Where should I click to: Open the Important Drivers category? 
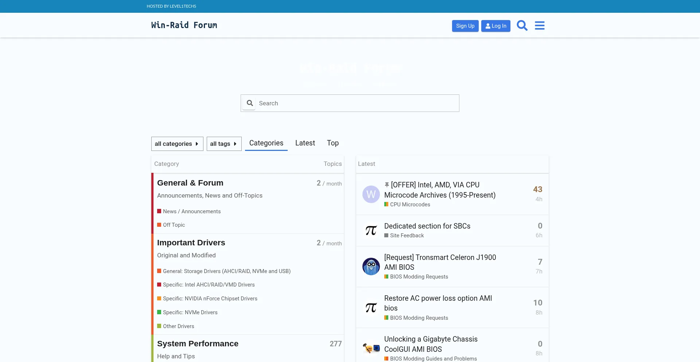(191, 243)
